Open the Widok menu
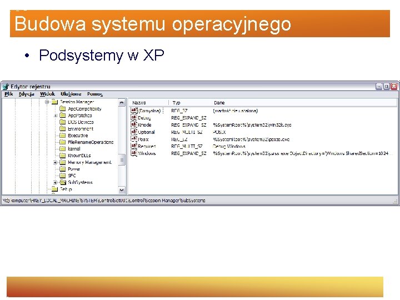The height and width of the screenshot is (300, 400). (x=47, y=94)
